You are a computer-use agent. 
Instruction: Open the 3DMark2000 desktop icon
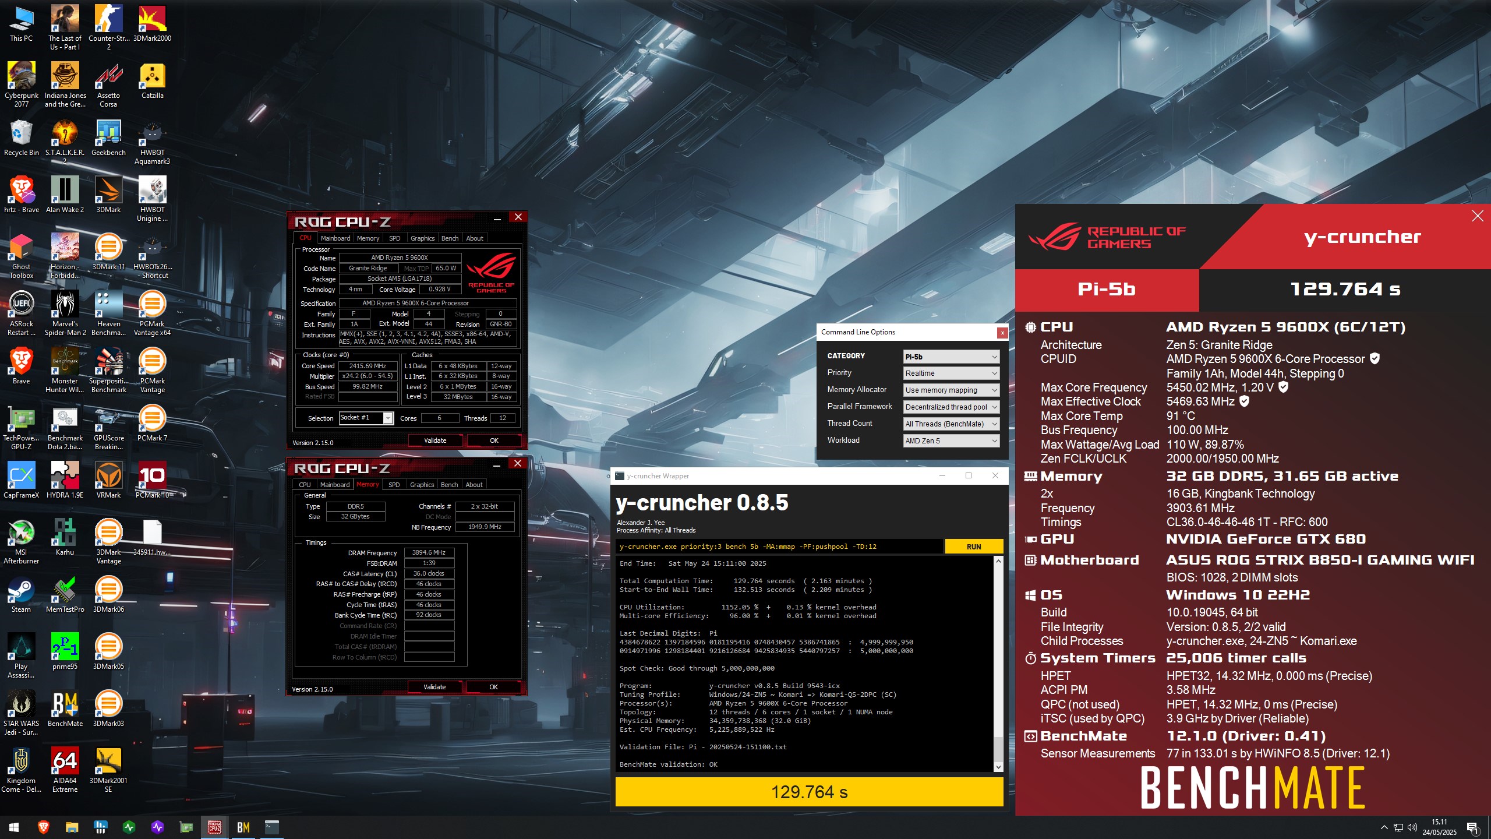point(152,23)
